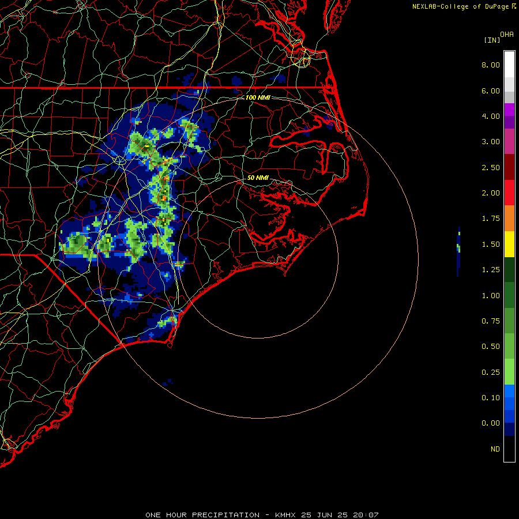
Task: Select the black ND legend swatch
Action: (509, 449)
